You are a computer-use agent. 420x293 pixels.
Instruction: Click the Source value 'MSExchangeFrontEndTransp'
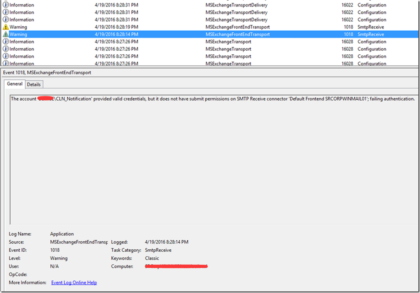[x=79, y=242]
